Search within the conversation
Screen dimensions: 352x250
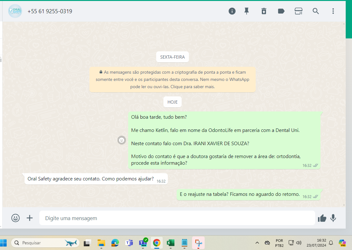(x=315, y=11)
